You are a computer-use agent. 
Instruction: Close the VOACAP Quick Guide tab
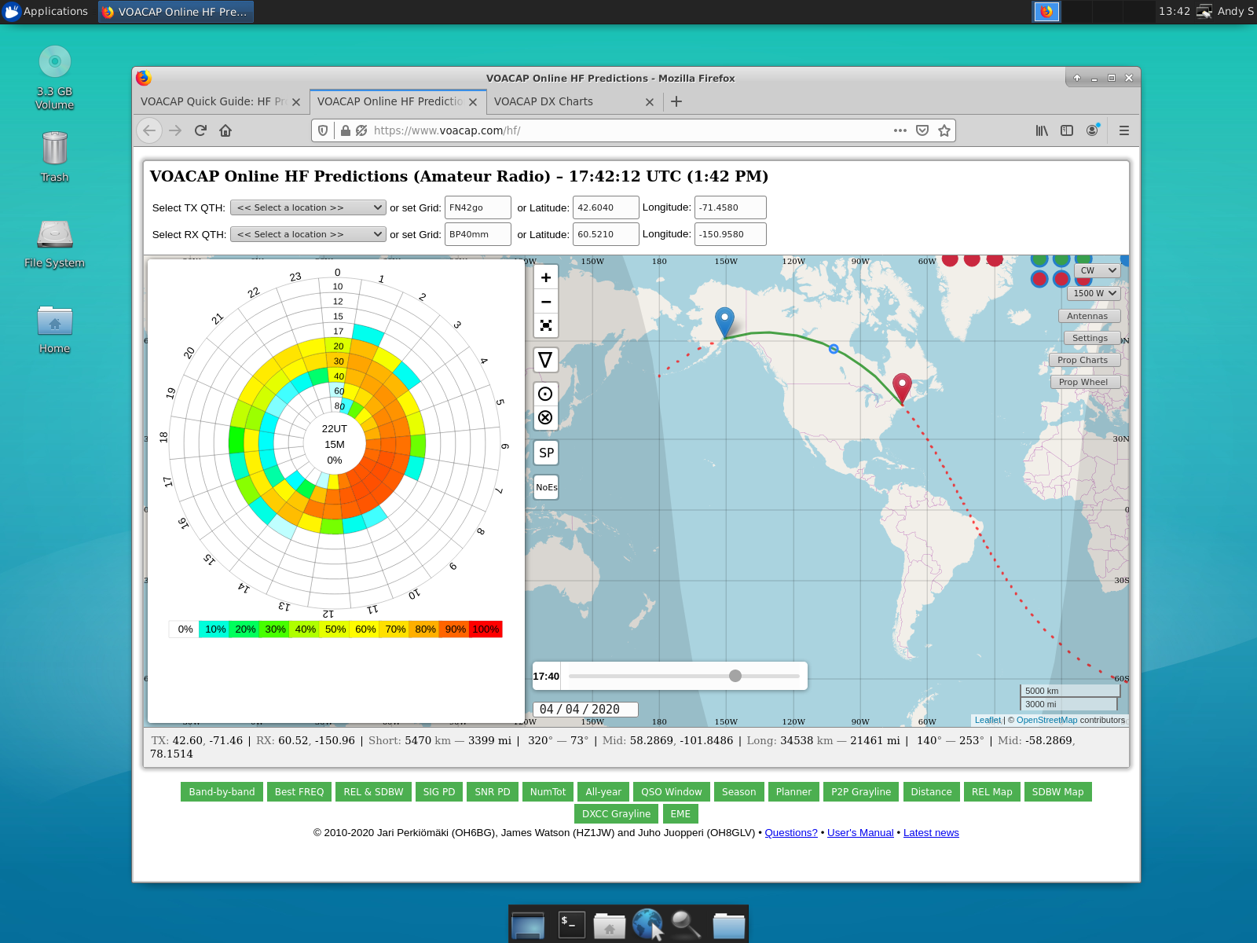point(296,102)
